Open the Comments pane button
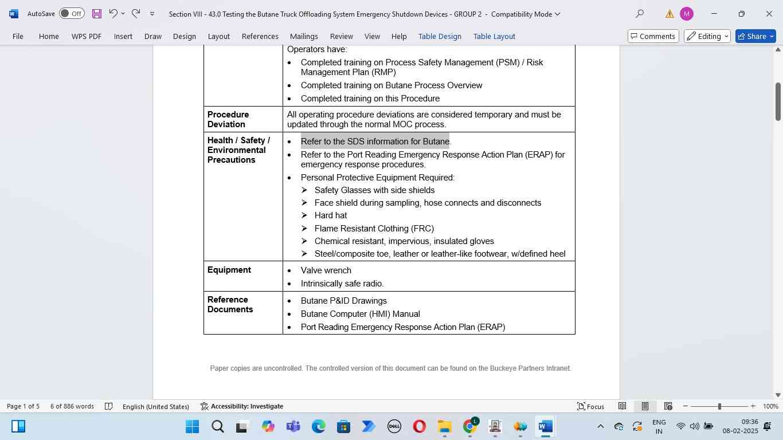Image resolution: width=783 pixels, height=440 pixels. point(653,36)
